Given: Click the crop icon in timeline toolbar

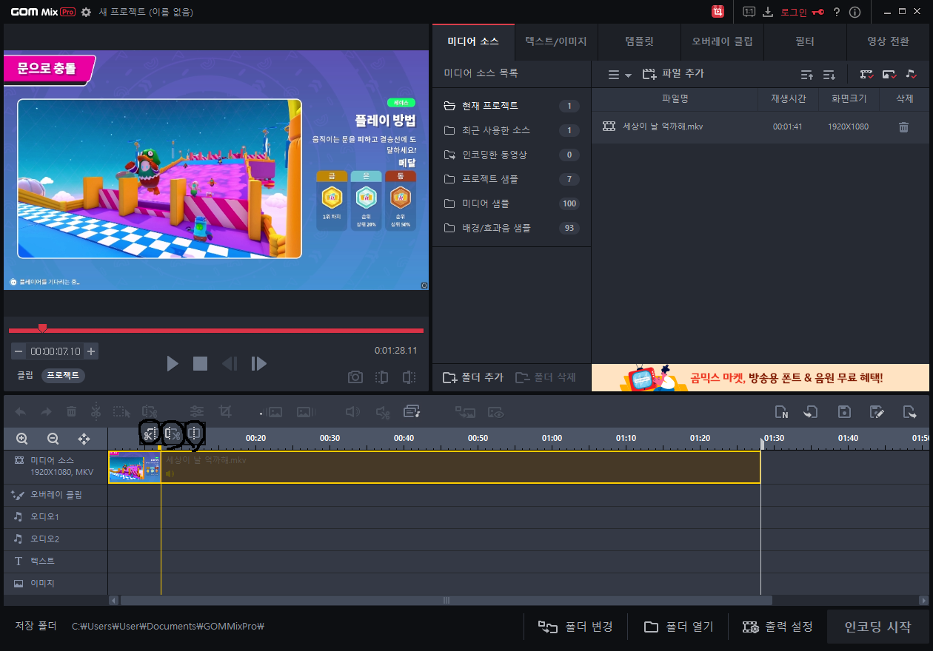Looking at the screenshot, I should point(224,411).
